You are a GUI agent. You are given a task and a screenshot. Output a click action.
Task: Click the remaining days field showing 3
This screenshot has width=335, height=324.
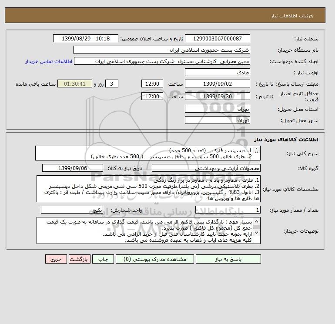pos(112,84)
